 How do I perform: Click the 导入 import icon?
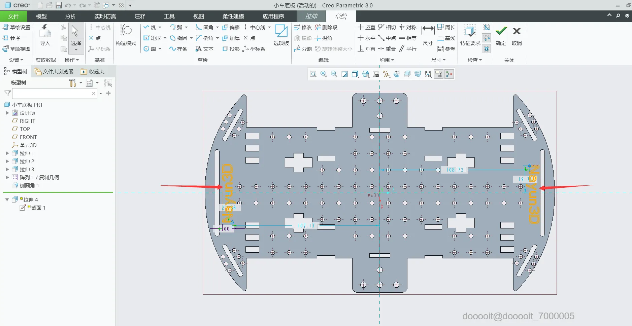tap(45, 35)
